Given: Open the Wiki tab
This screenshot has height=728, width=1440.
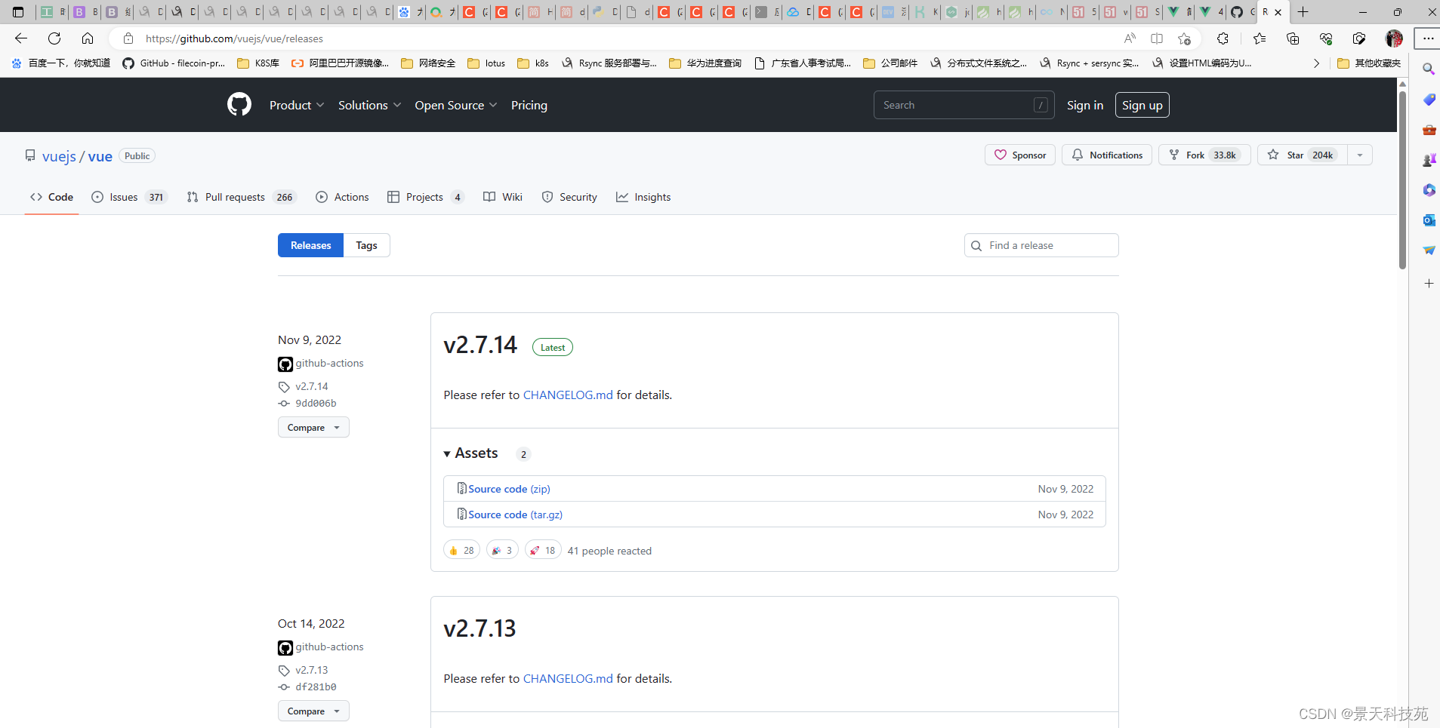Looking at the screenshot, I should pyautogui.click(x=503, y=197).
